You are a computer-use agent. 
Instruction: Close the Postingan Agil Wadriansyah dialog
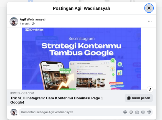[x=149, y=8]
